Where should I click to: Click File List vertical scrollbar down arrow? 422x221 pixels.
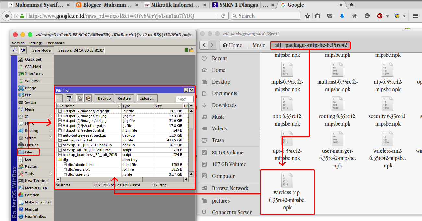click(191, 174)
